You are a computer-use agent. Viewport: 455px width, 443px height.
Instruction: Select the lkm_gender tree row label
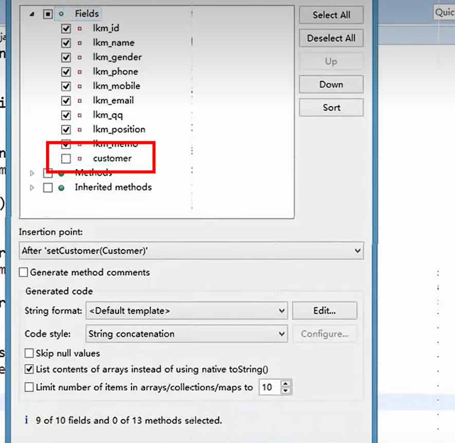(117, 57)
